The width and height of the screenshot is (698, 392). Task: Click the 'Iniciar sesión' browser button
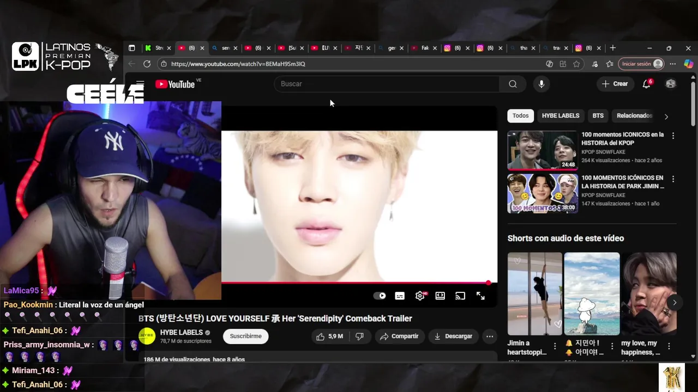point(642,64)
